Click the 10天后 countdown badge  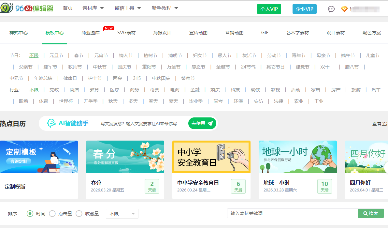pos(324,186)
